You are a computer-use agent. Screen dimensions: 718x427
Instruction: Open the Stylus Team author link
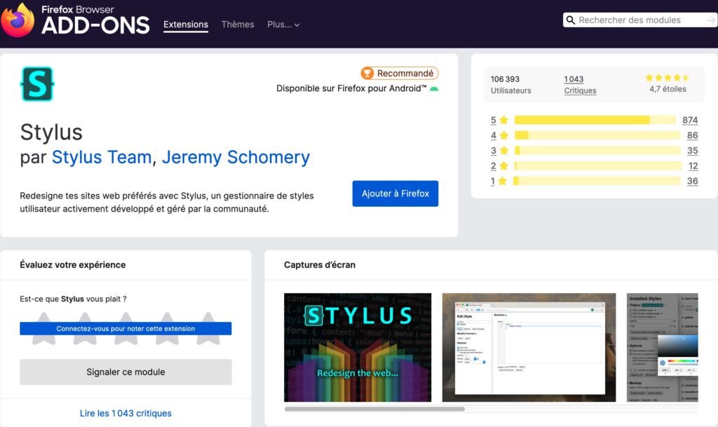coord(102,157)
